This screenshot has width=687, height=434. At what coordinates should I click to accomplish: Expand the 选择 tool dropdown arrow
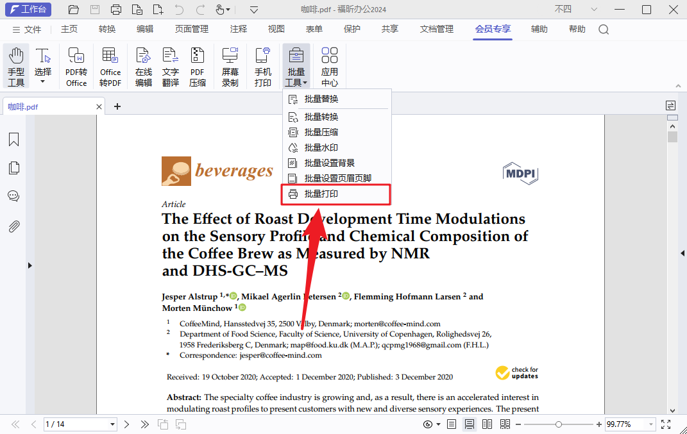[x=43, y=82]
